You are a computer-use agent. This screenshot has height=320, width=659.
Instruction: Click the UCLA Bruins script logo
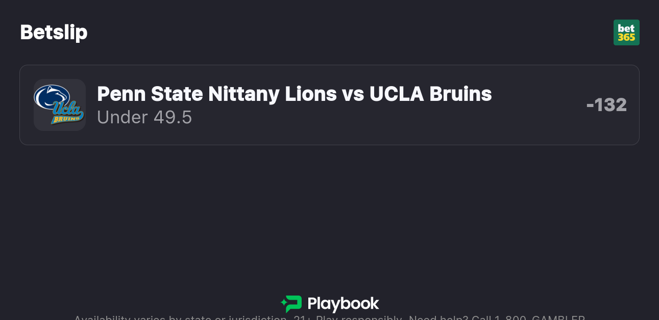click(x=68, y=113)
